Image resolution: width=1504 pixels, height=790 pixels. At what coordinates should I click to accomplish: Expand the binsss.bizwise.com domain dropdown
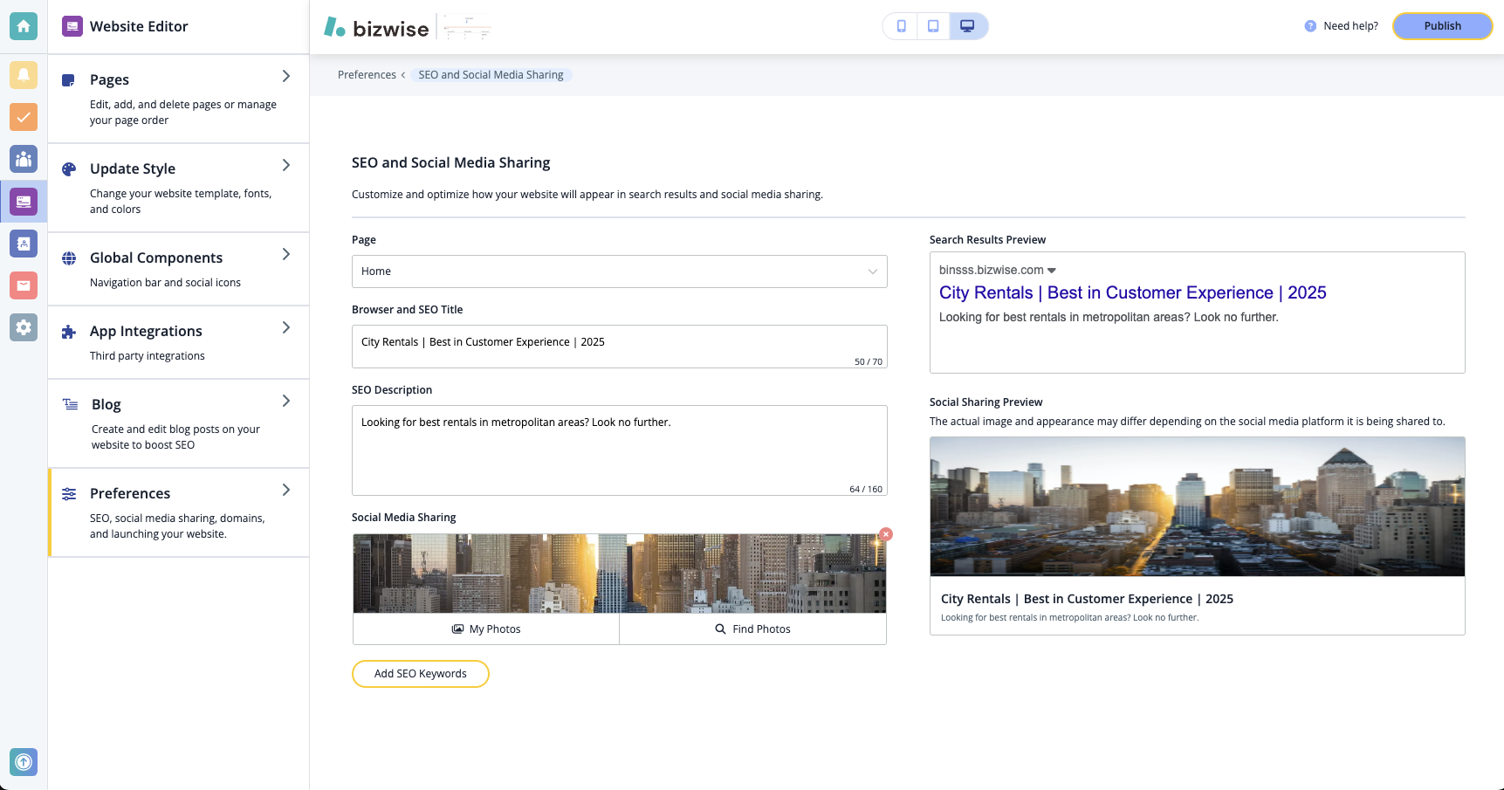[x=1052, y=270]
